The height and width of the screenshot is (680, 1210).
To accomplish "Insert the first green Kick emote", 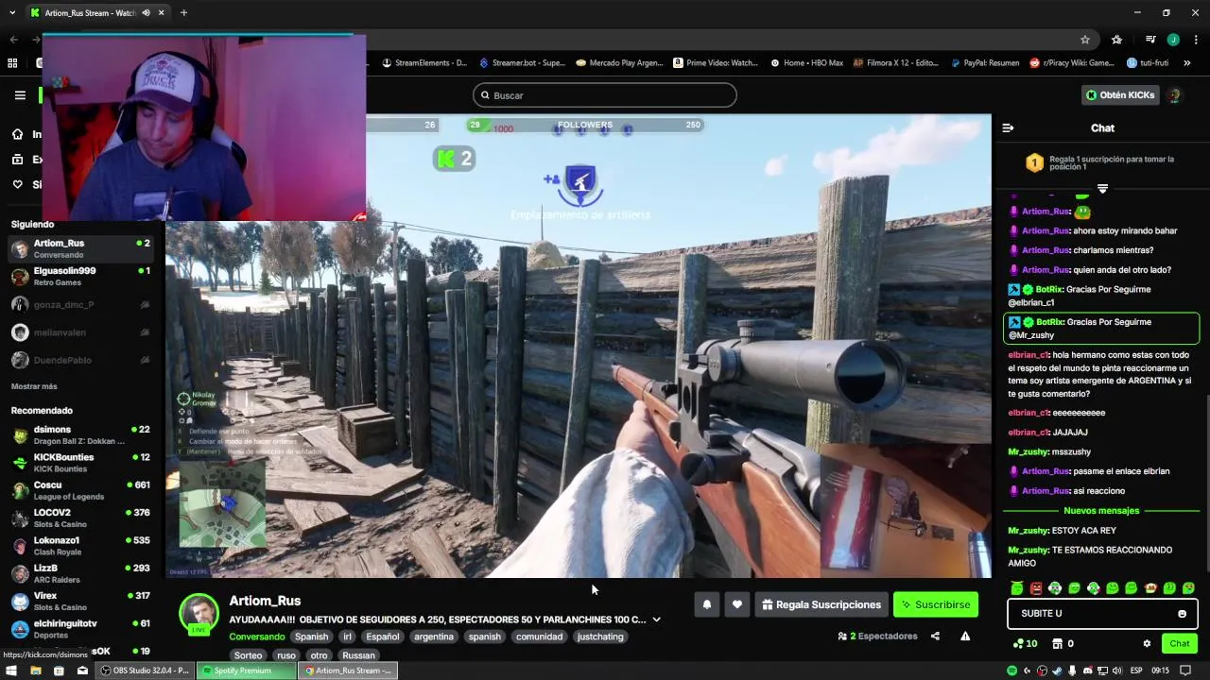I will pyautogui.click(x=1017, y=588).
